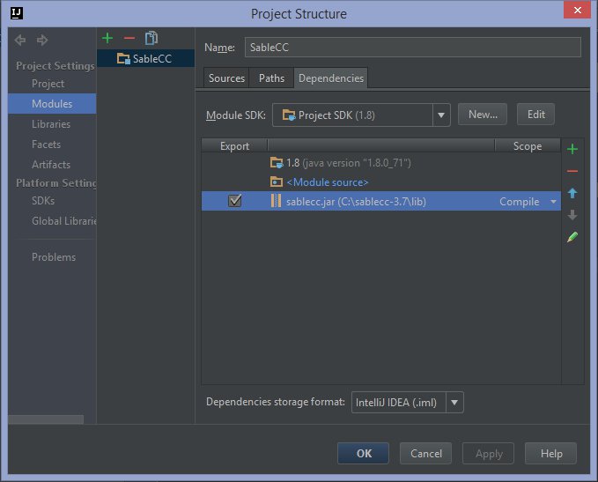Viewport: 598px width, 482px height.
Task: Click the 1.8 JDK folder icon
Action: pyautogui.click(x=277, y=163)
